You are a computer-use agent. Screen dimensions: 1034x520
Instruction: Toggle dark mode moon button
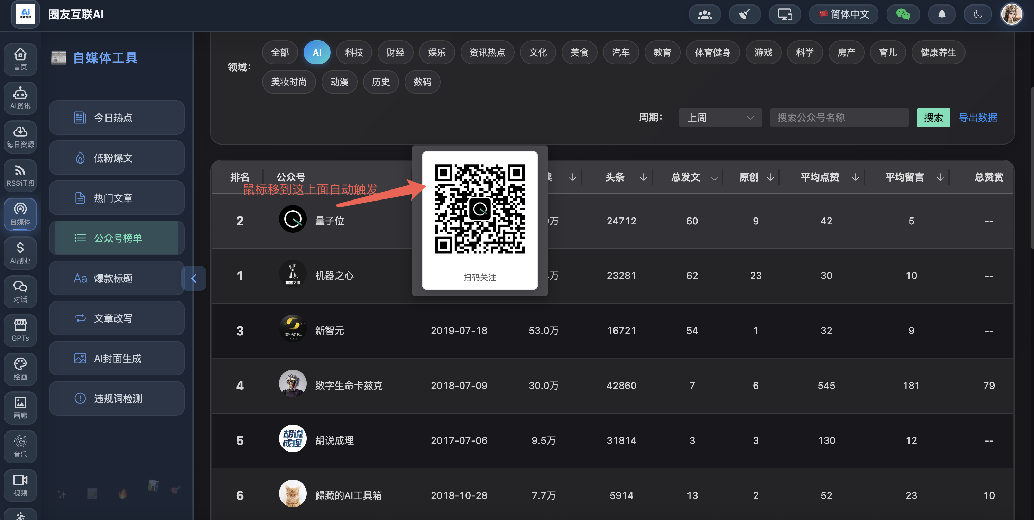[978, 15]
